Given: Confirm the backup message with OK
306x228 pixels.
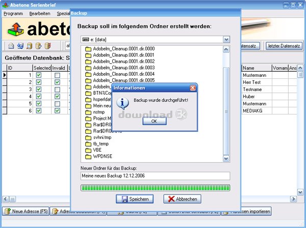Looking at the screenshot, I should 155,121.
